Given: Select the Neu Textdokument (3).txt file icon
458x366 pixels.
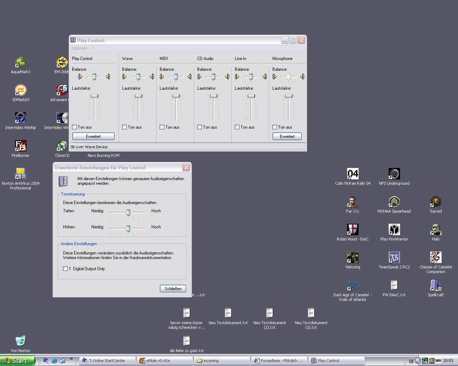Looking at the screenshot, I should pyautogui.click(x=311, y=313).
